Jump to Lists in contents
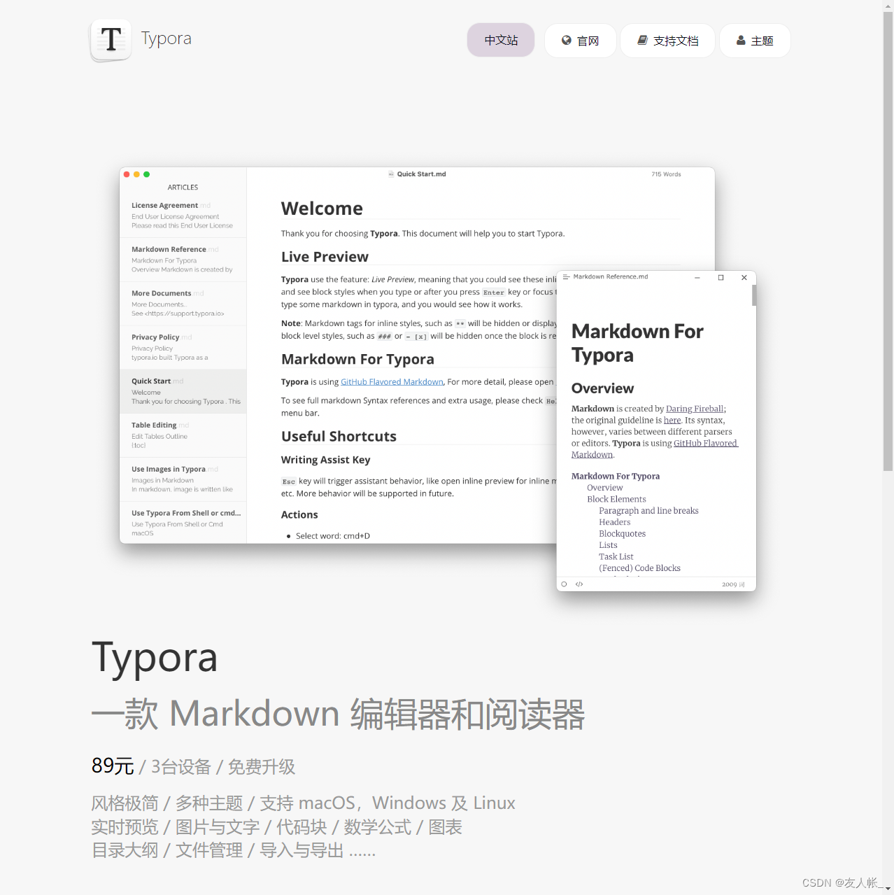 tap(608, 545)
